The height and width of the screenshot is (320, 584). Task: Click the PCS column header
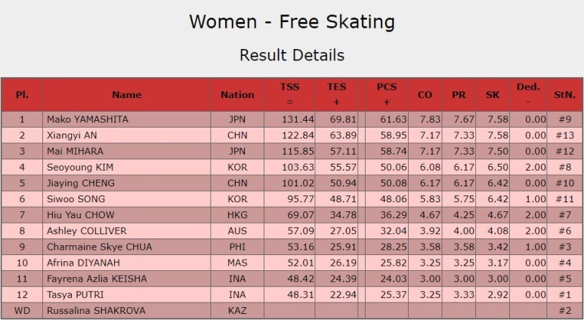click(x=387, y=94)
